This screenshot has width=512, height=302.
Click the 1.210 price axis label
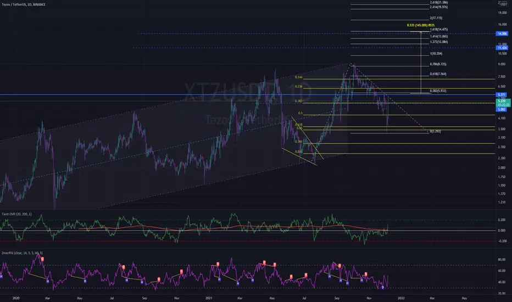point(501,203)
